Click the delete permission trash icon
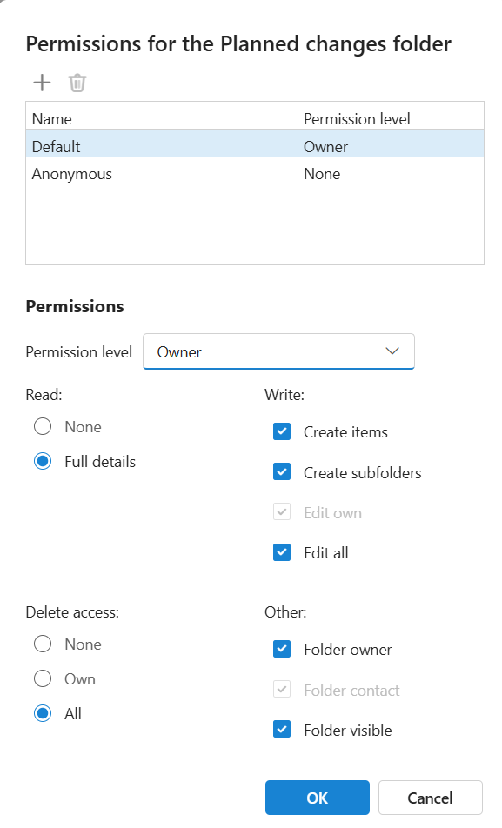Image resolution: width=502 pixels, height=828 pixels. click(x=77, y=82)
